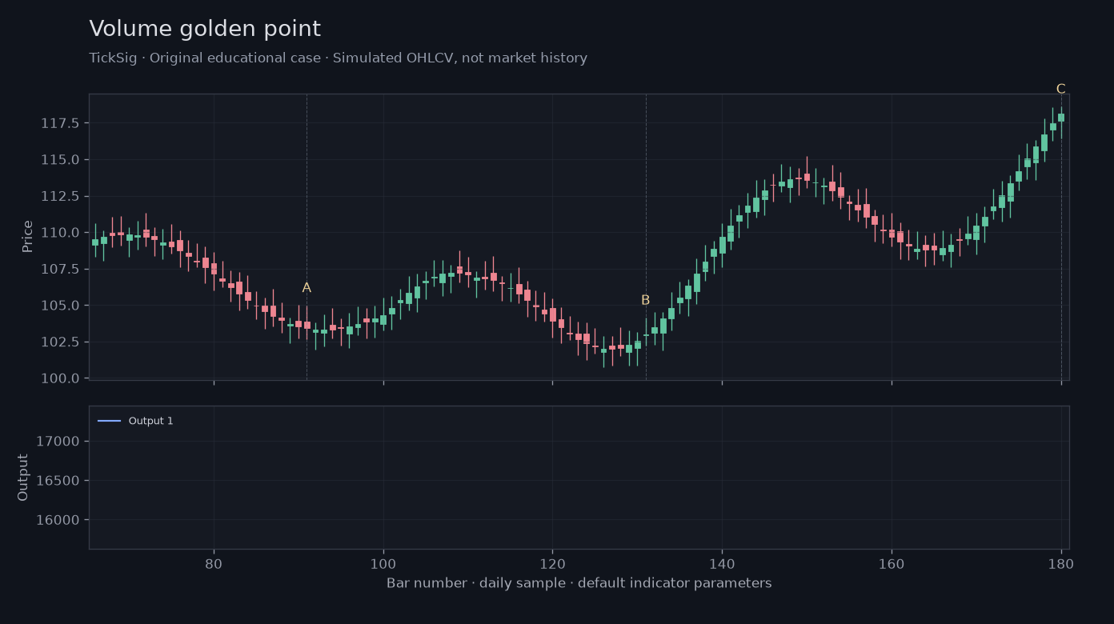Click bar number 180 on the x-axis

pos(1061,563)
